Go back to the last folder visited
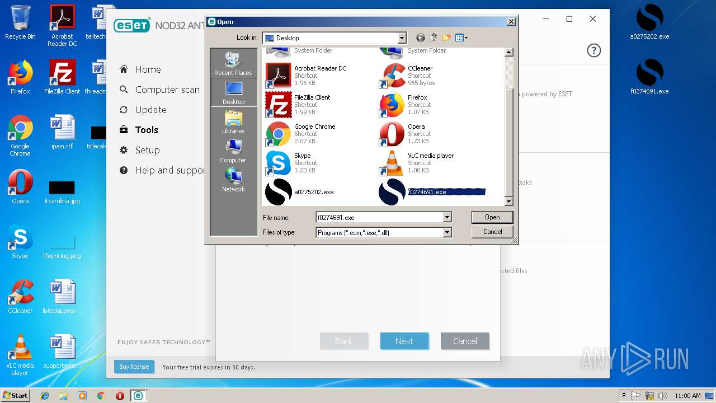Screen dimensions: 716x403 (x=421, y=38)
